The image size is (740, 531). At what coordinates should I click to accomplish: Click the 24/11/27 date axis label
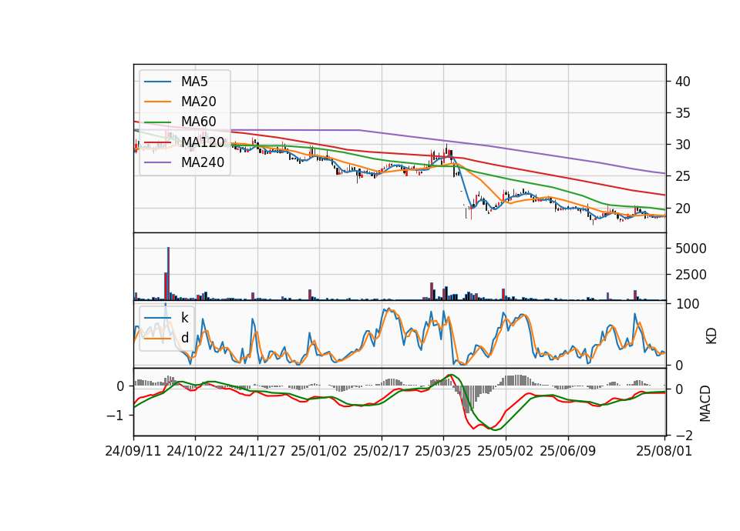click(257, 451)
